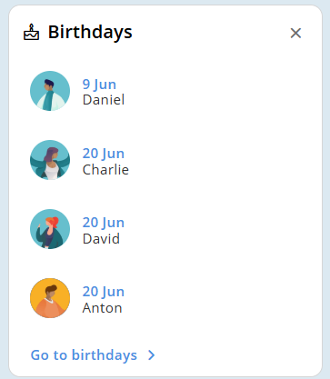Image resolution: width=330 pixels, height=379 pixels.
Task: Click the 20 Jun date above David
Action: coord(104,223)
